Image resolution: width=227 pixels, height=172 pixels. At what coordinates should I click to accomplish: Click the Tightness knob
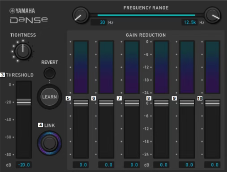pos(23,51)
